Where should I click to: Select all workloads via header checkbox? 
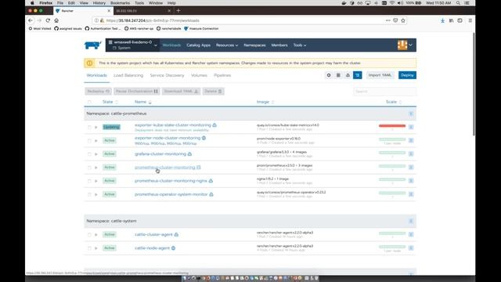(89, 102)
